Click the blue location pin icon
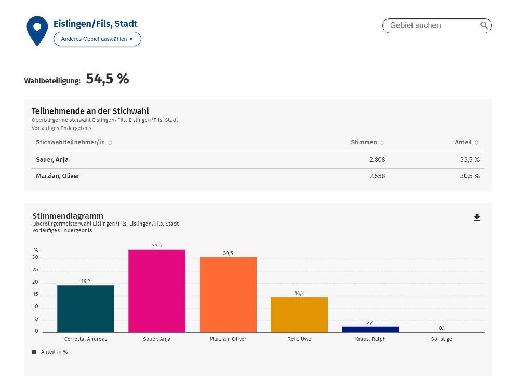The width and height of the screenshot is (532, 376). click(x=37, y=30)
